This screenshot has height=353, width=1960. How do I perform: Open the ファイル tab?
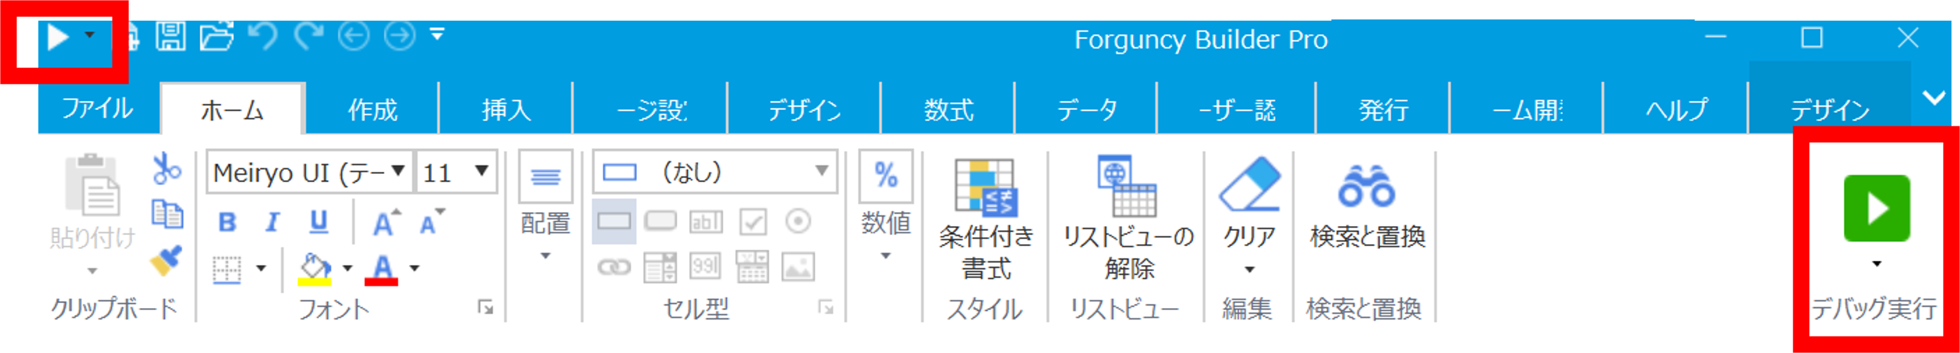tap(97, 109)
